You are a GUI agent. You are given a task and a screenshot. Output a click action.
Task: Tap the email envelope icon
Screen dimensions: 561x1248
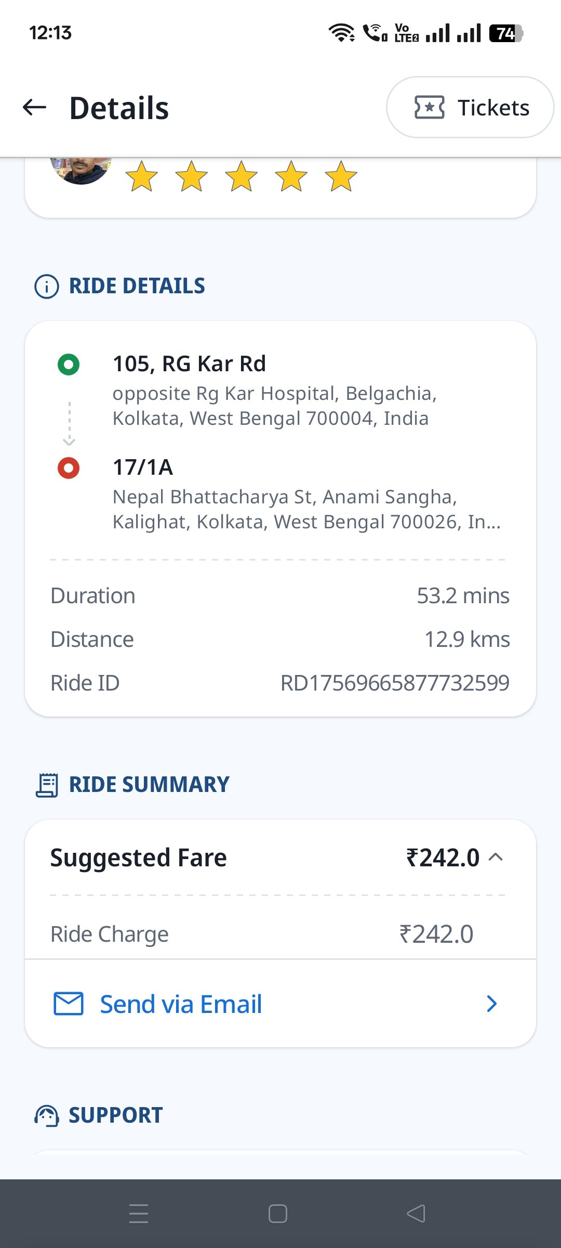click(x=69, y=1004)
